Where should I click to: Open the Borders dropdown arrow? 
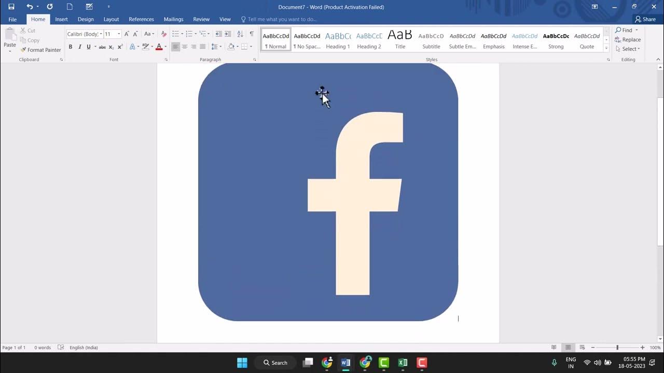click(x=251, y=47)
